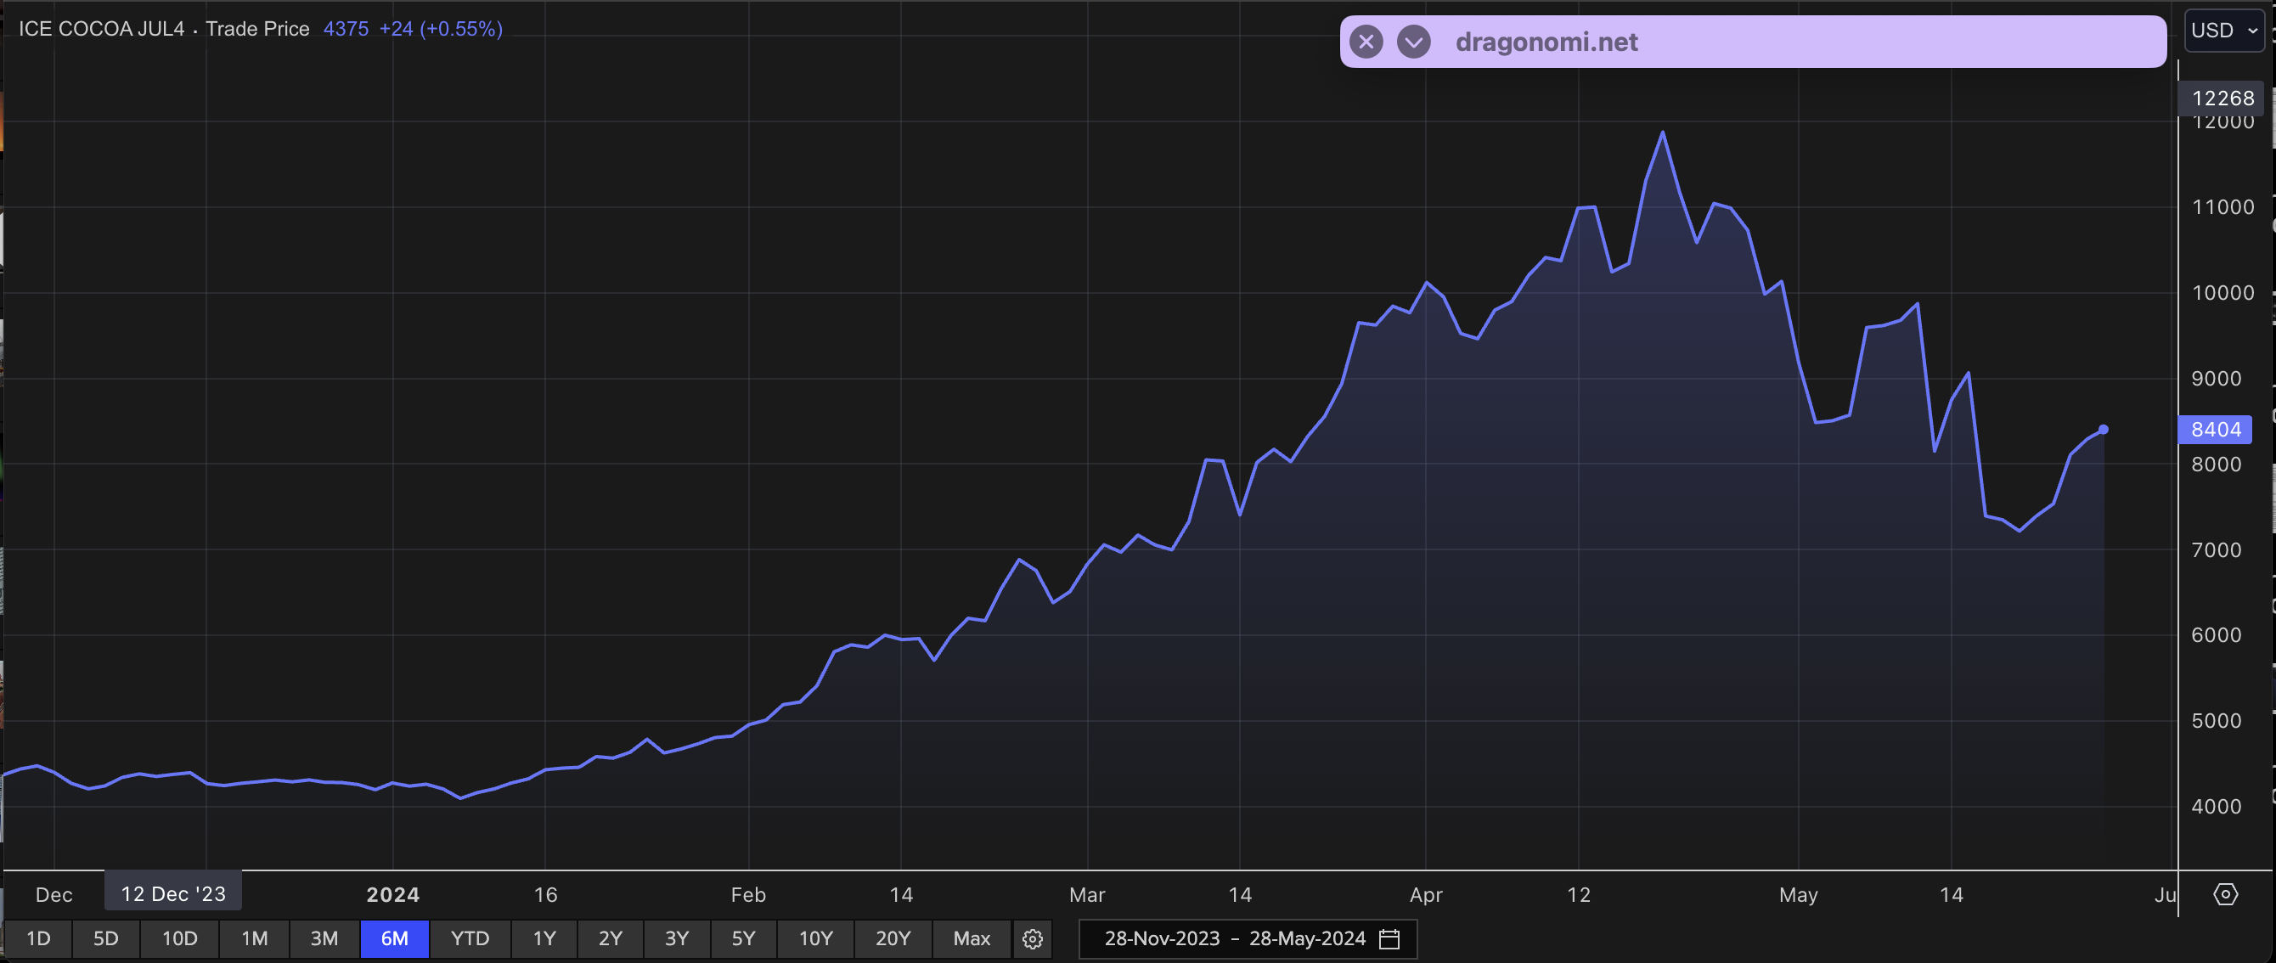Click the 2024 axis label

click(393, 894)
